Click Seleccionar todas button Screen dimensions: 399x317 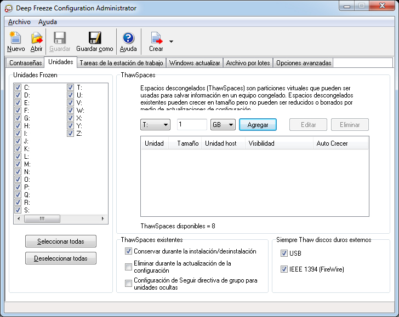click(60, 241)
